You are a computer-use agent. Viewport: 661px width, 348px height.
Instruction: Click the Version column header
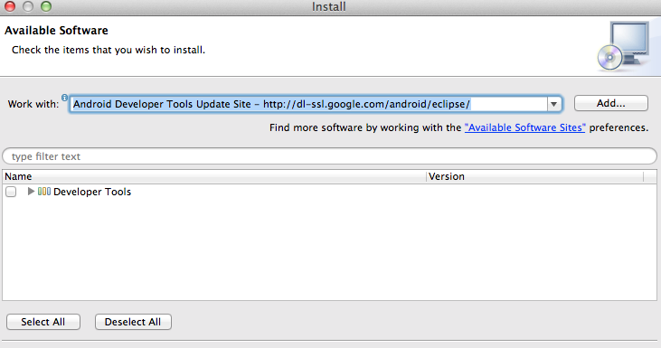[x=535, y=176]
